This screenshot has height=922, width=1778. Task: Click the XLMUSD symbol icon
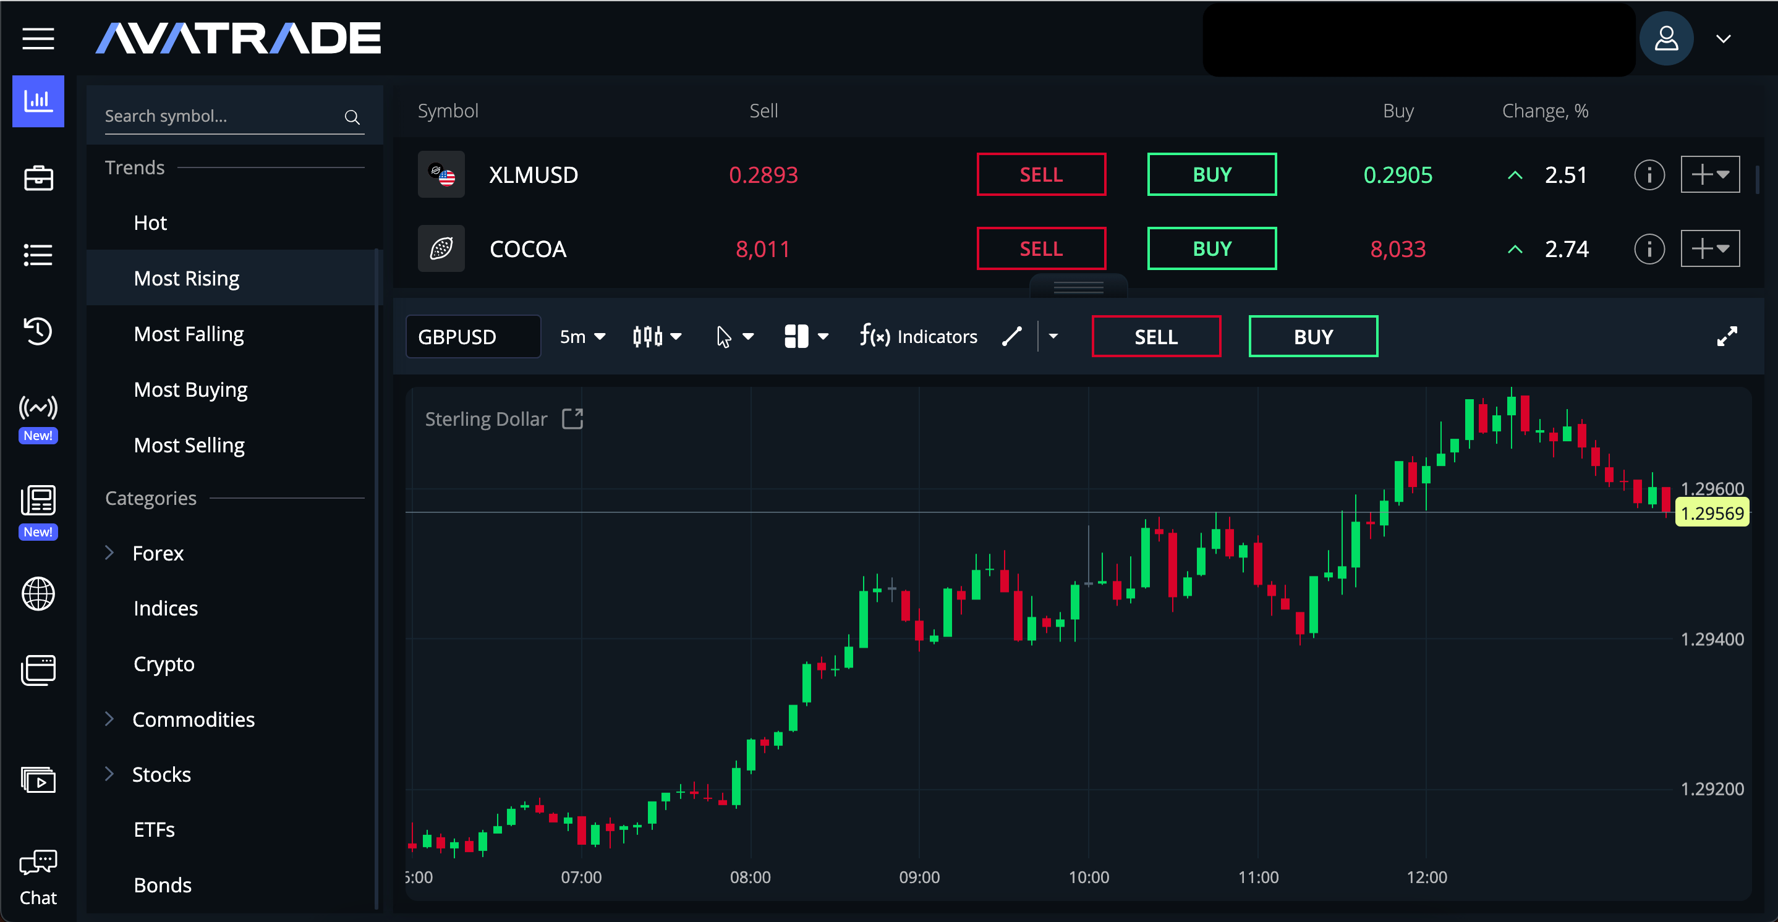coord(441,175)
